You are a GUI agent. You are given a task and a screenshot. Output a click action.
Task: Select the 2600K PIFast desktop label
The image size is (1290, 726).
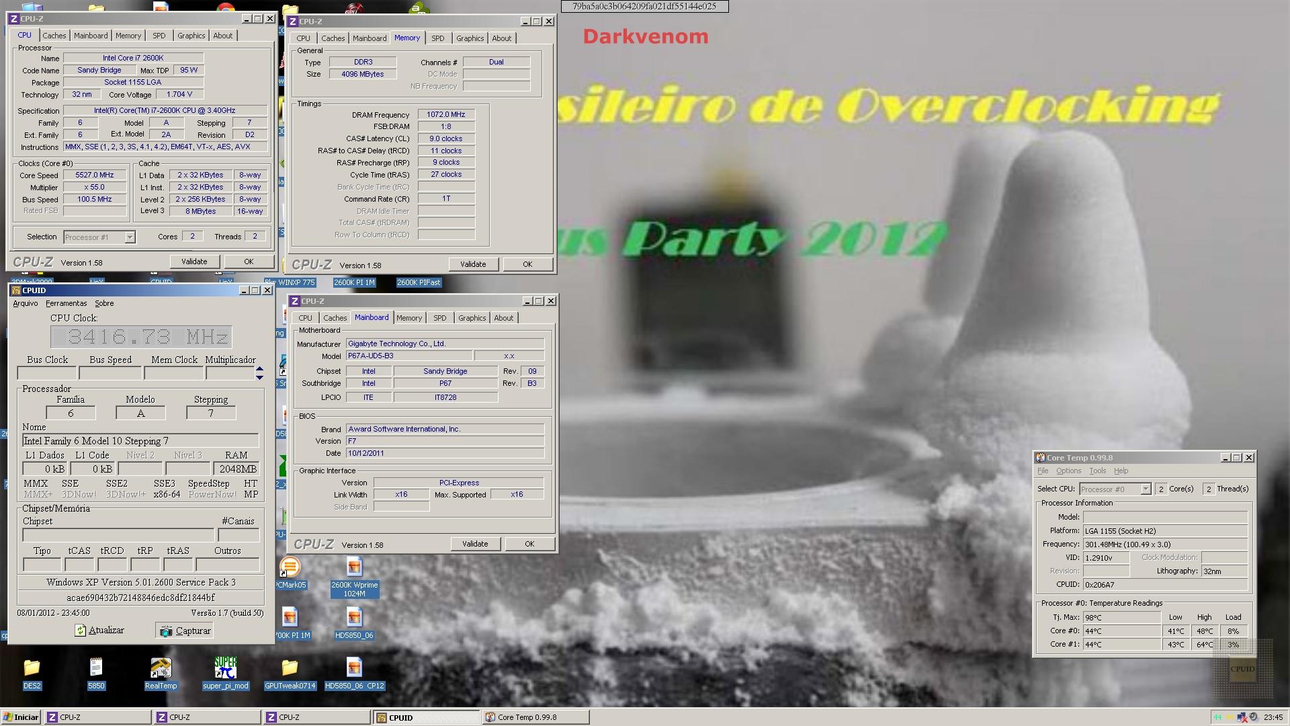[419, 282]
